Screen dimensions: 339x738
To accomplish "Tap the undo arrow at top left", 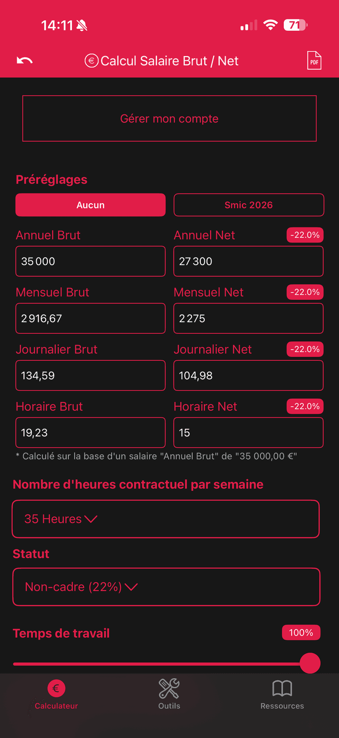I will pyautogui.click(x=24, y=60).
